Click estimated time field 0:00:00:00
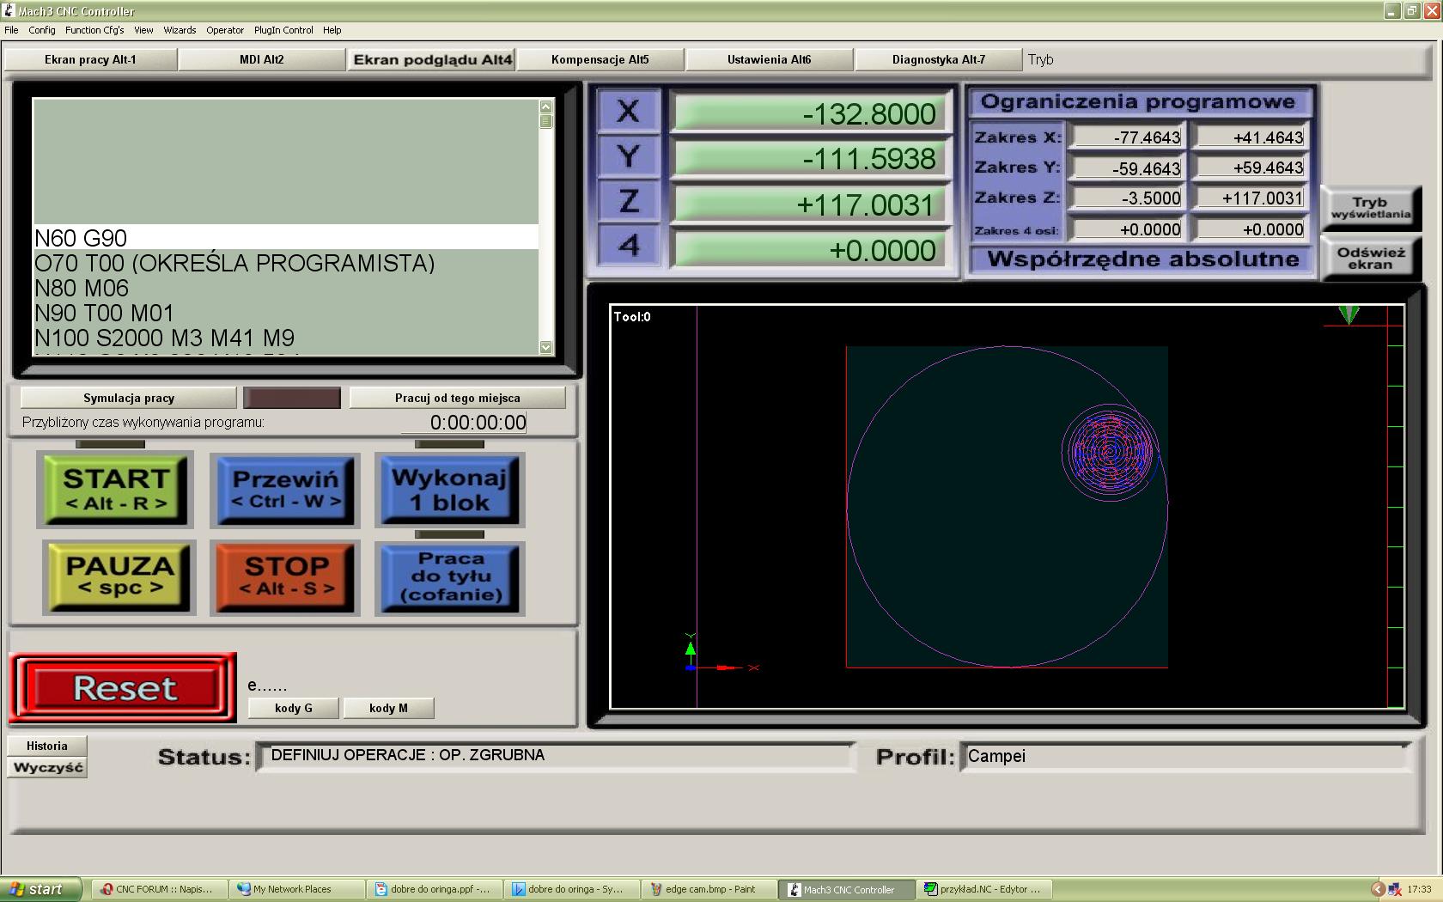Image resolution: width=1443 pixels, height=902 pixels. 465,423
